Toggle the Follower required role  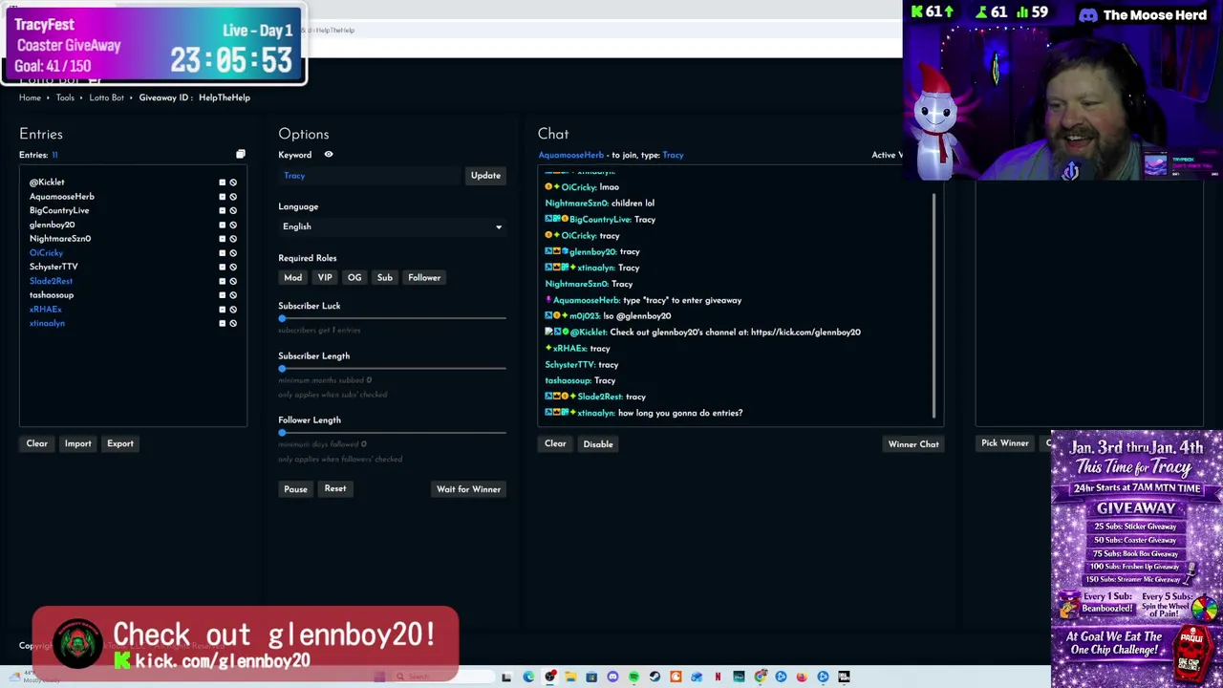[424, 277]
